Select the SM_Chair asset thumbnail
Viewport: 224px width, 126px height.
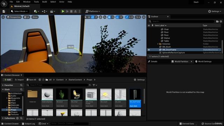tap(76, 98)
